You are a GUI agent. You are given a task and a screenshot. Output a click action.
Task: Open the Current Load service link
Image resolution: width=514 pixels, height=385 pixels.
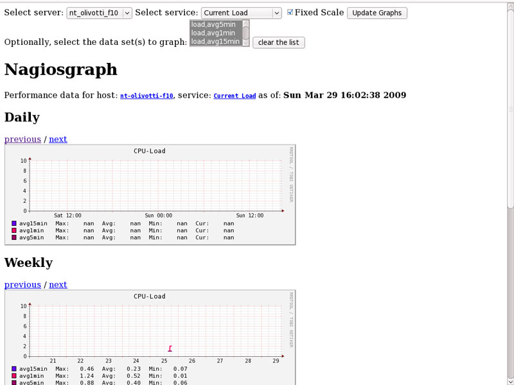pyautogui.click(x=235, y=96)
